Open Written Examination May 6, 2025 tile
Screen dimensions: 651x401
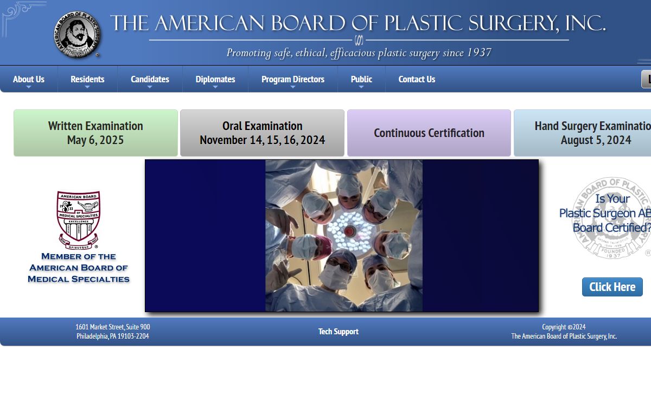(95, 133)
